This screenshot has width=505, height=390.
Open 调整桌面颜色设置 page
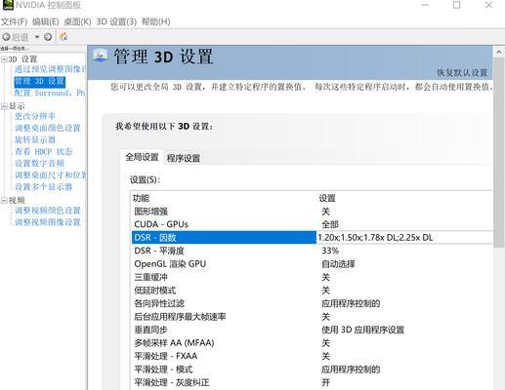coord(48,128)
